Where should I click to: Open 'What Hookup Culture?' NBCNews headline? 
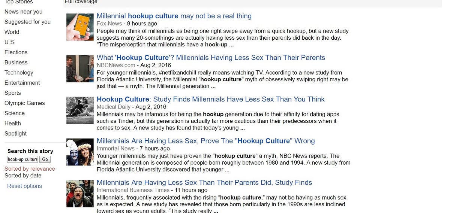click(x=211, y=58)
